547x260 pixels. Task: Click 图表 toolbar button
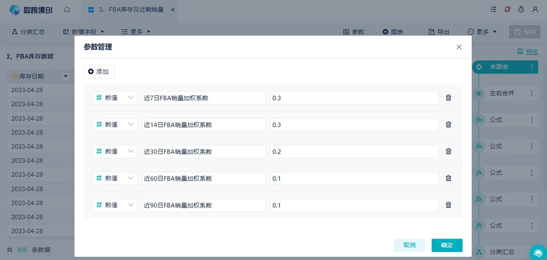393,31
